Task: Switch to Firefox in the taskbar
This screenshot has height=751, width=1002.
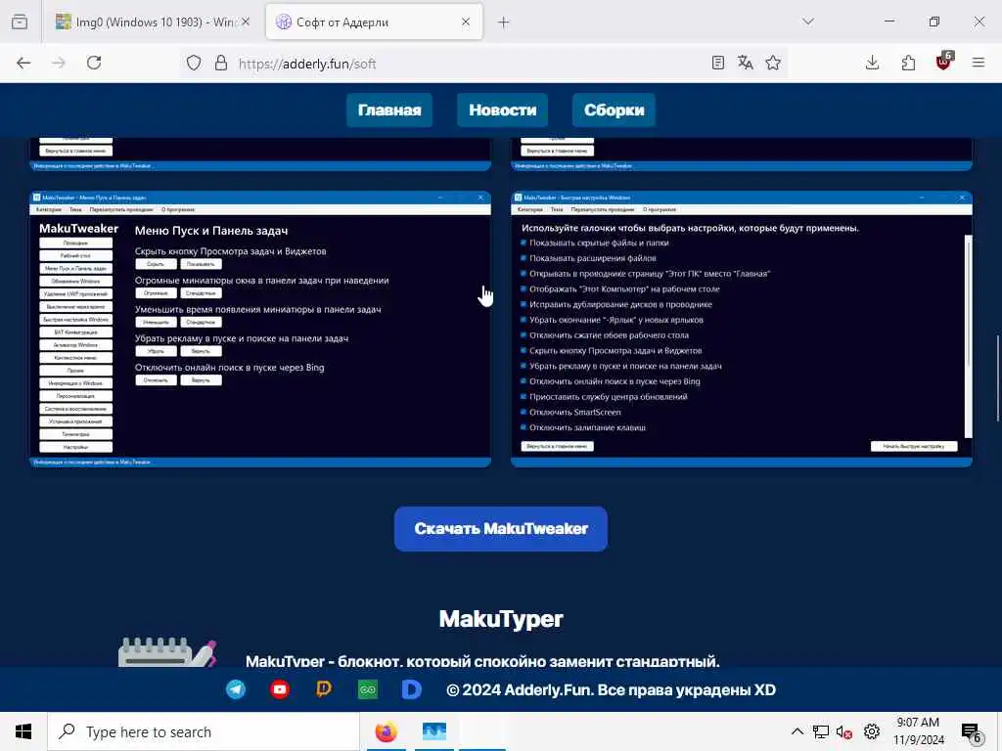Action: click(x=386, y=731)
